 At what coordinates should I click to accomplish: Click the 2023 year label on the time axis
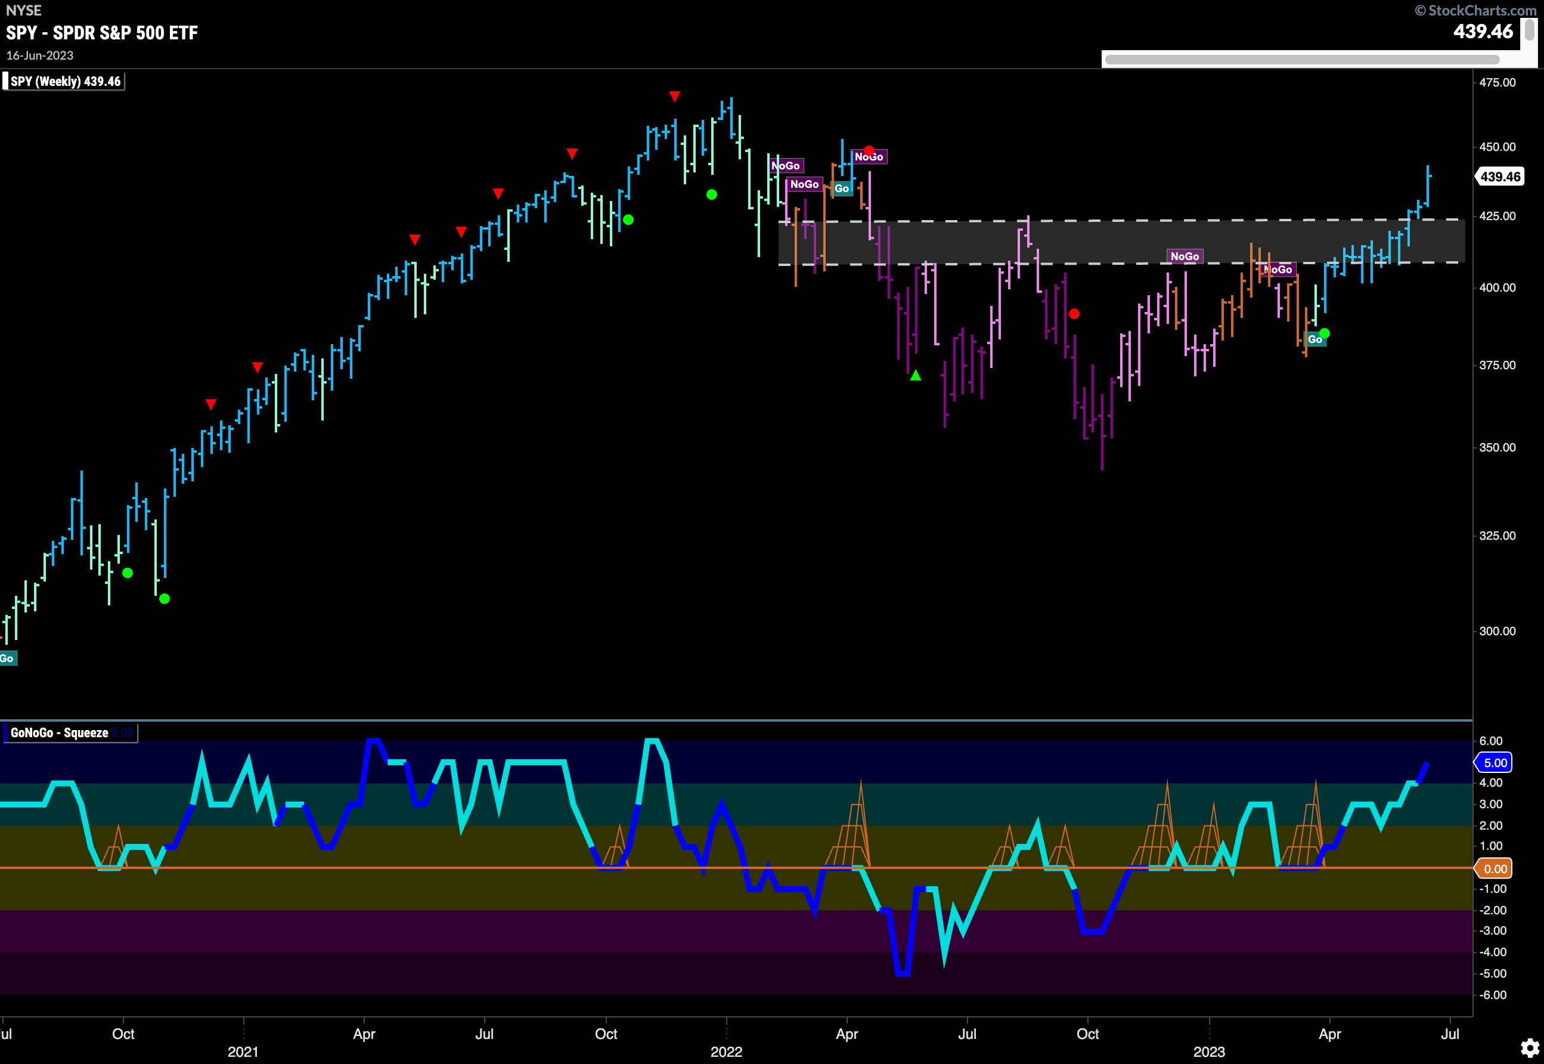(x=1210, y=1052)
